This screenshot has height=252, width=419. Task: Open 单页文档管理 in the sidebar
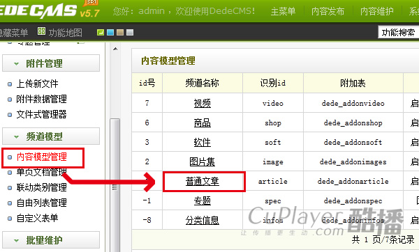click(x=41, y=172)
